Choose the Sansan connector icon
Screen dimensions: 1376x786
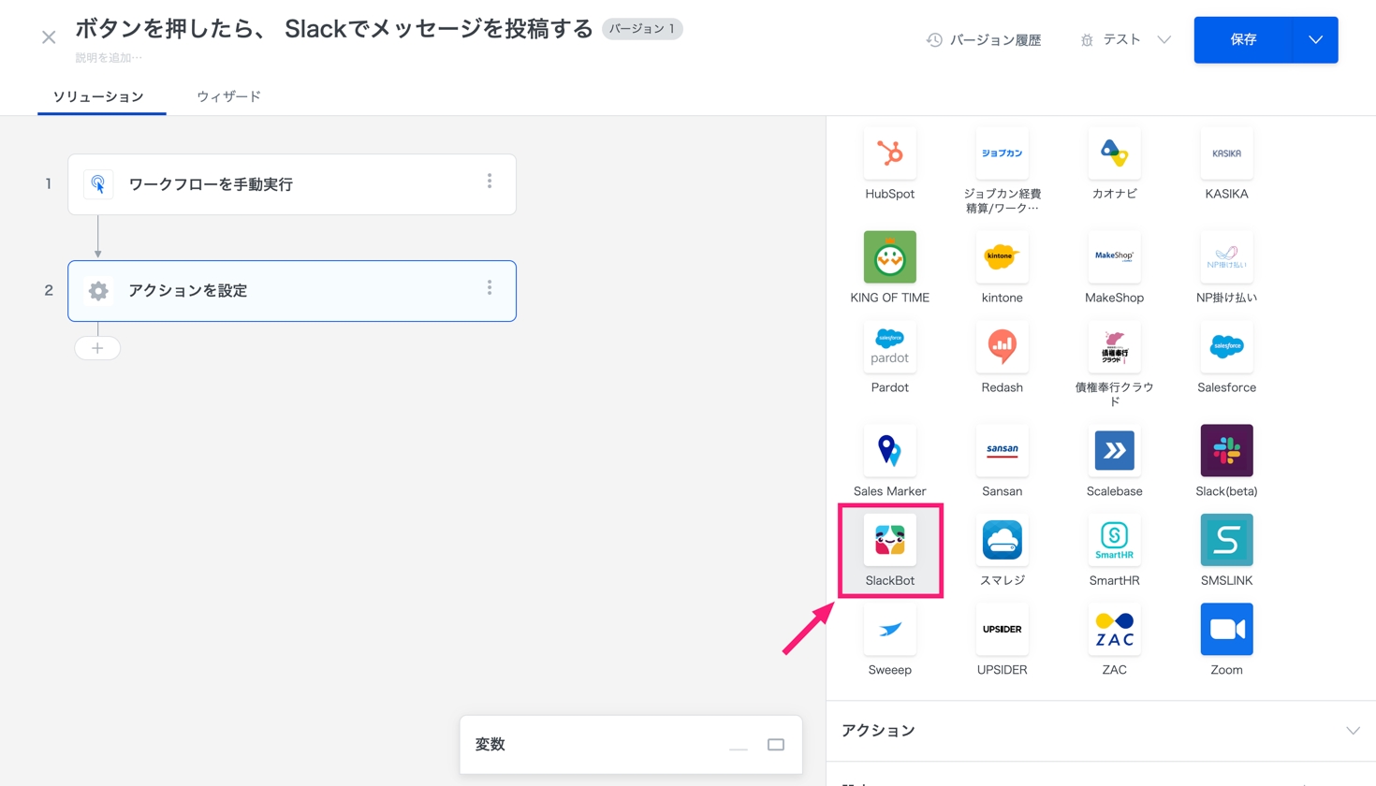1002,451
